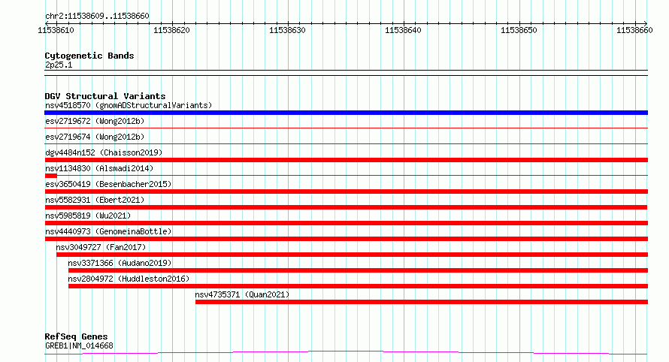
Task: Open nsv2804972 (Huddleston2016) variant label
Action: coord(129,279)
